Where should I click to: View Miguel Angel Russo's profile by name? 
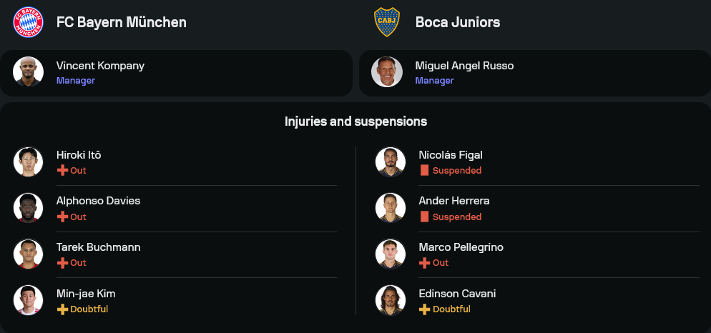pos(464,66)
